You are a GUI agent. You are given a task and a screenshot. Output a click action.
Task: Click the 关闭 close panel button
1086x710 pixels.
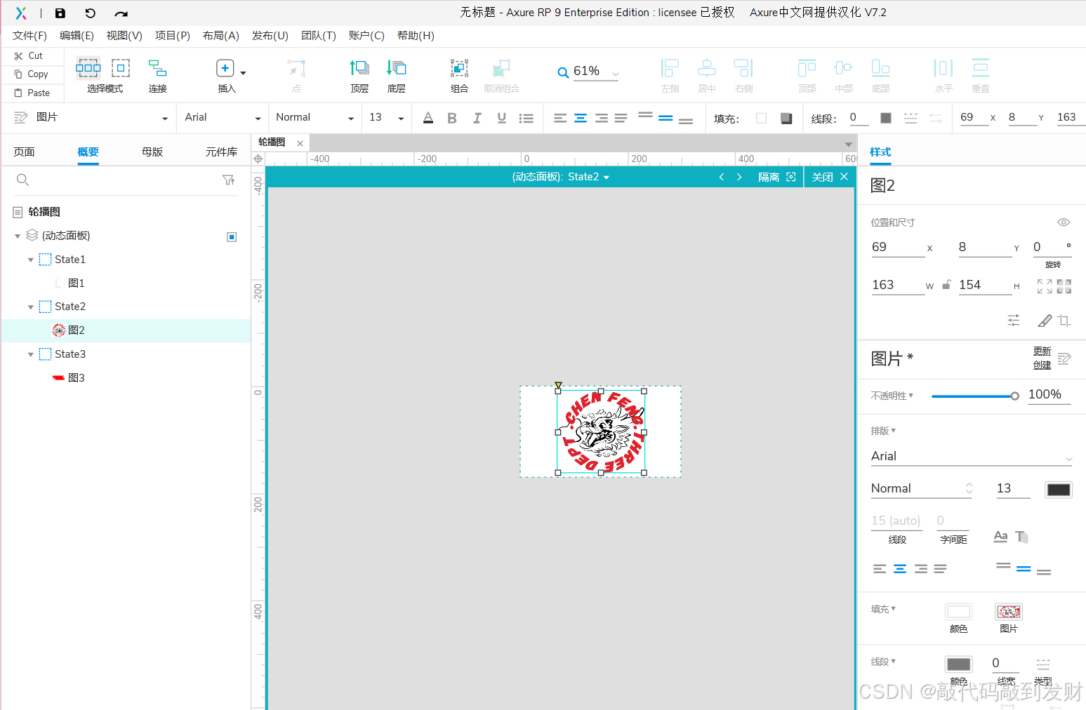tap(830, 177)
